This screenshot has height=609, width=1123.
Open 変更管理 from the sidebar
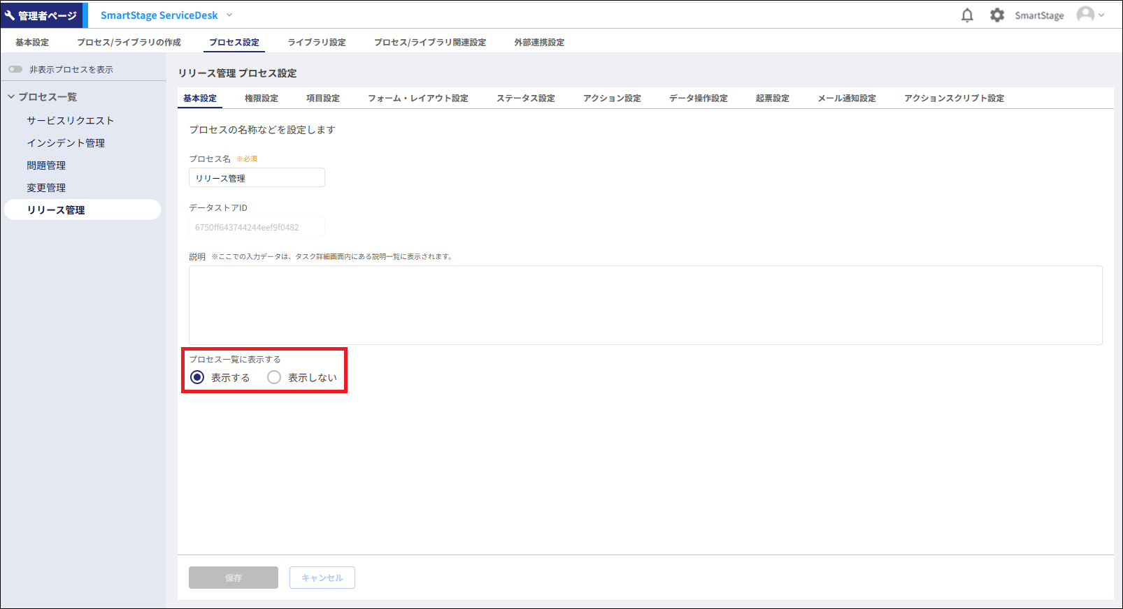[x=46, y=188]
